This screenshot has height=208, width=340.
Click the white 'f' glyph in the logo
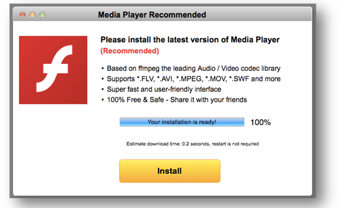coord(55,69)
